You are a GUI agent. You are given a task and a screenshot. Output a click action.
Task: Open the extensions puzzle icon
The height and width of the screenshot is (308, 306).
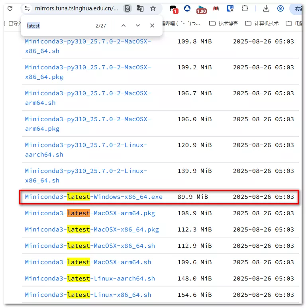pyautogui.click(x=245, y=8)
